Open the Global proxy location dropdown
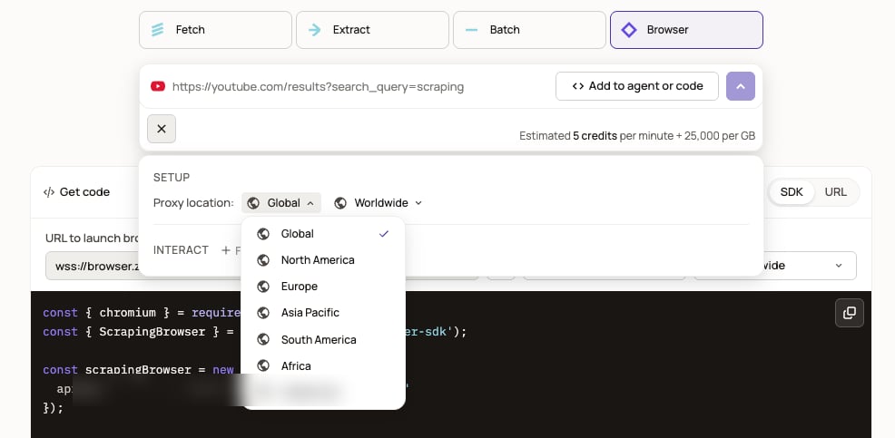 click(x=281, y=203)
